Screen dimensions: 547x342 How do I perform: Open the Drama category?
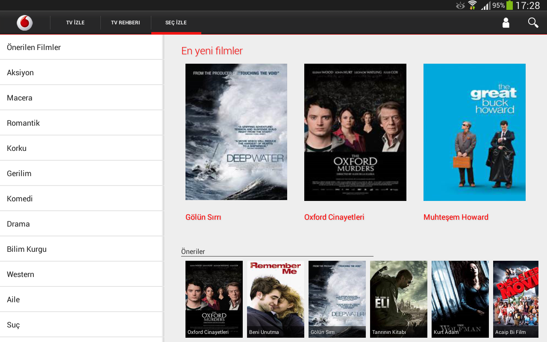click(x=82, y=224)
